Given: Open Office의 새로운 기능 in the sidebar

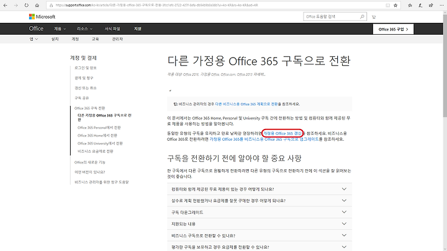Looking at the screenshot, I should click(x=90, y=162).
